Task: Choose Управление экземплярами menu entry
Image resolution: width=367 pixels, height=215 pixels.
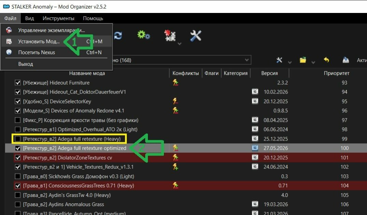Action: [x=56, y=30]
